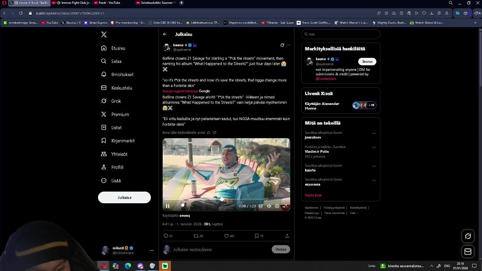Expand the bookmarks overflow chevron
This screenshot has height=271, width=482.
click(x=475, y=23)
